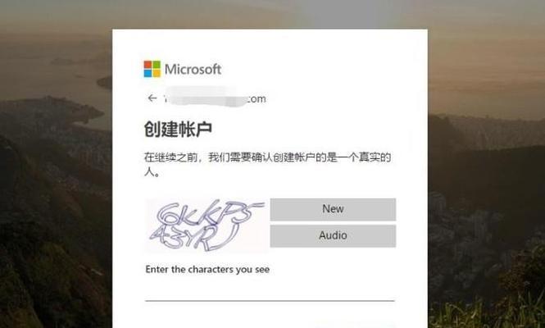Click the "Enter the characters you see" label
The image size is (545, 328).
point(207,270)
